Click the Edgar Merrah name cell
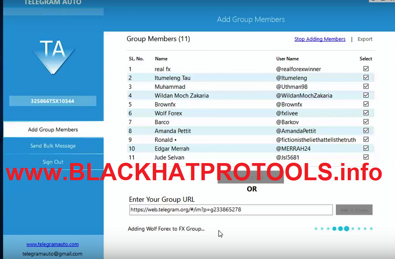Screen dimensions: 395x259 click(172, 149)
